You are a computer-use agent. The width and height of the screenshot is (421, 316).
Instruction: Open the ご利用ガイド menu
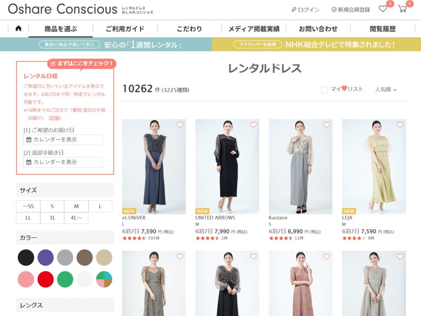(x=125, y=29)
